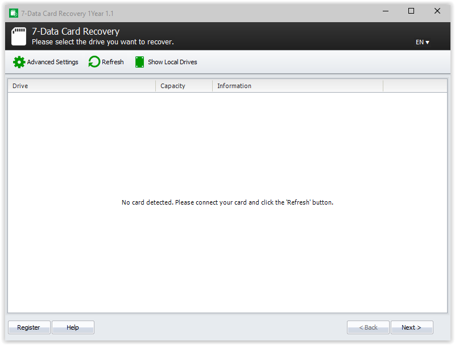Click the Show Local Drives card icon
This screenshot has height=345, width=455.
[139, 62]
